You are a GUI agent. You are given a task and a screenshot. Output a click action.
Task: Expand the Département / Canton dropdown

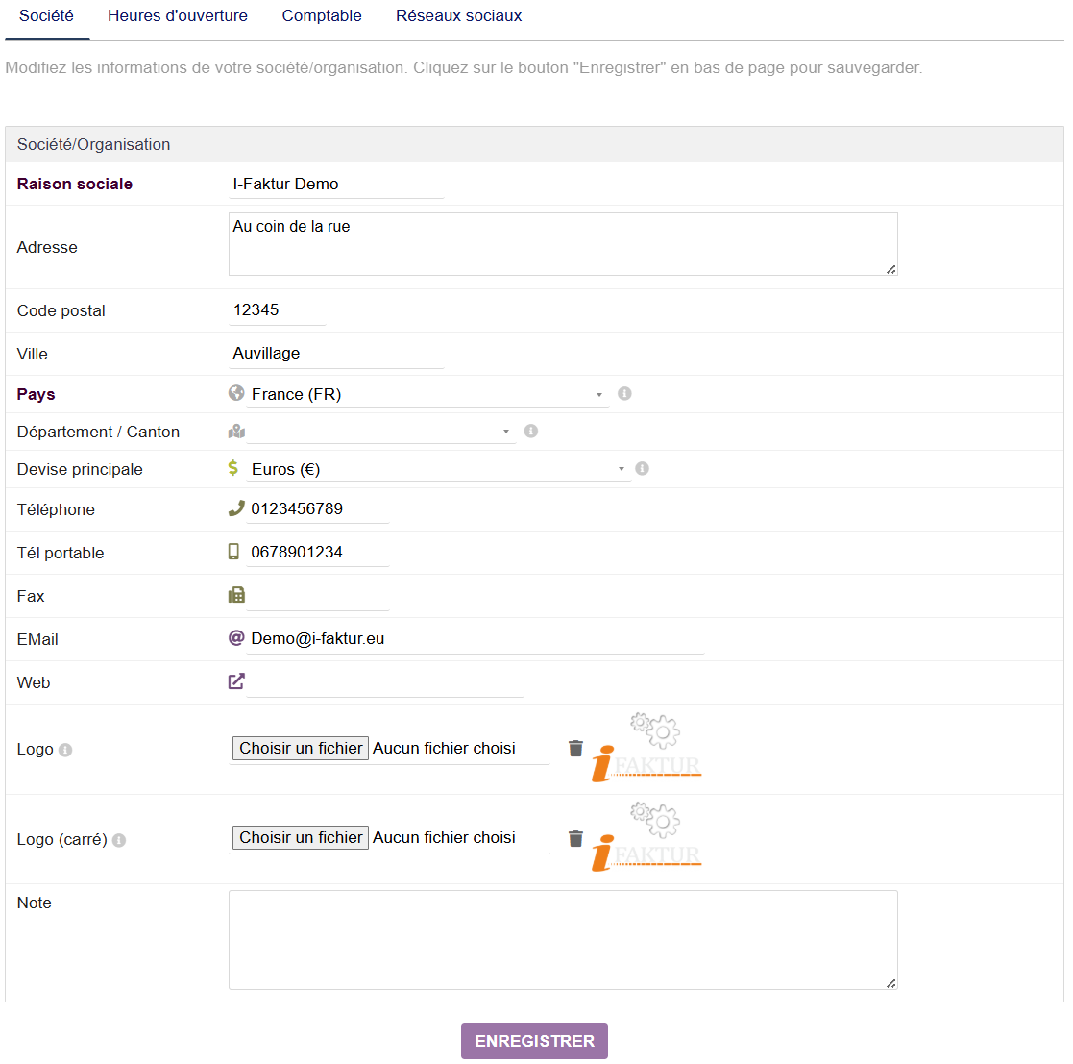(x=380, y=432)
